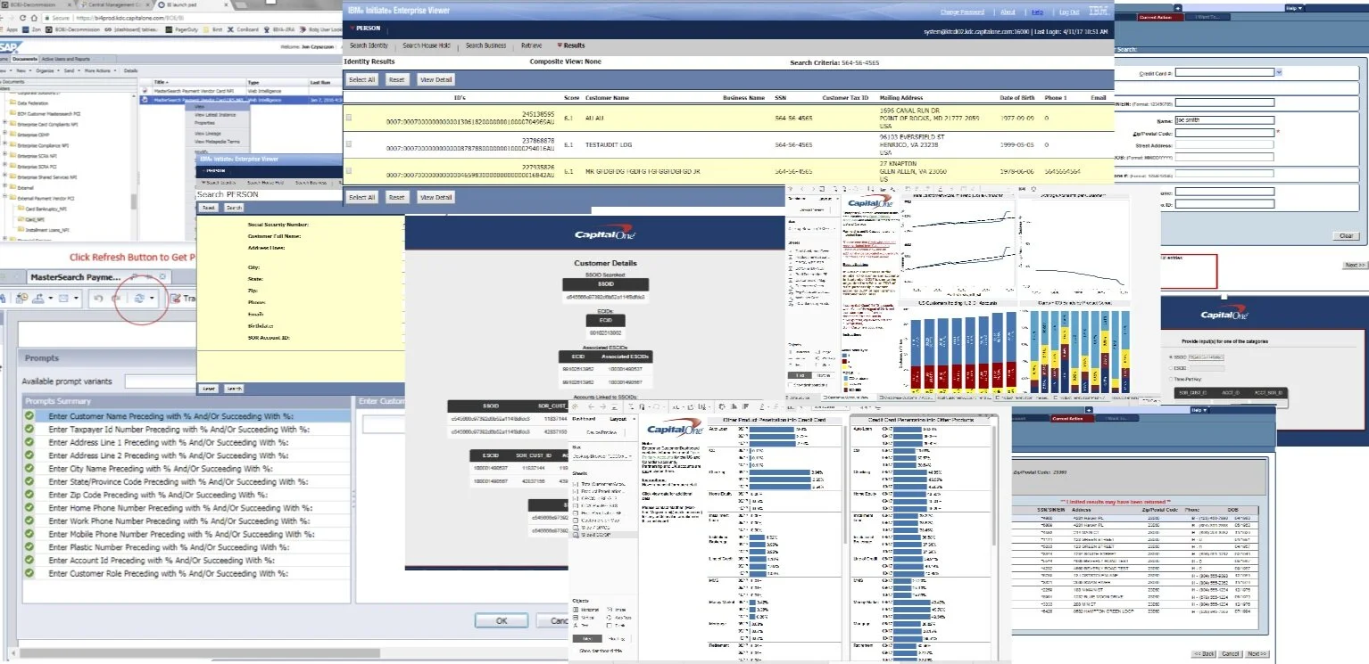This screenshot has width=1369, height=664.
Task: Open the Credit Card # dropdown
Action: click(1280, 72)
